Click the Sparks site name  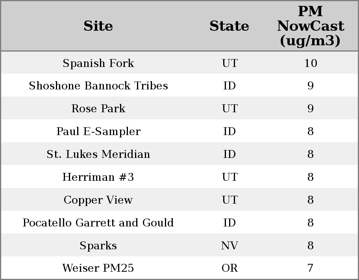click(98, 245)
